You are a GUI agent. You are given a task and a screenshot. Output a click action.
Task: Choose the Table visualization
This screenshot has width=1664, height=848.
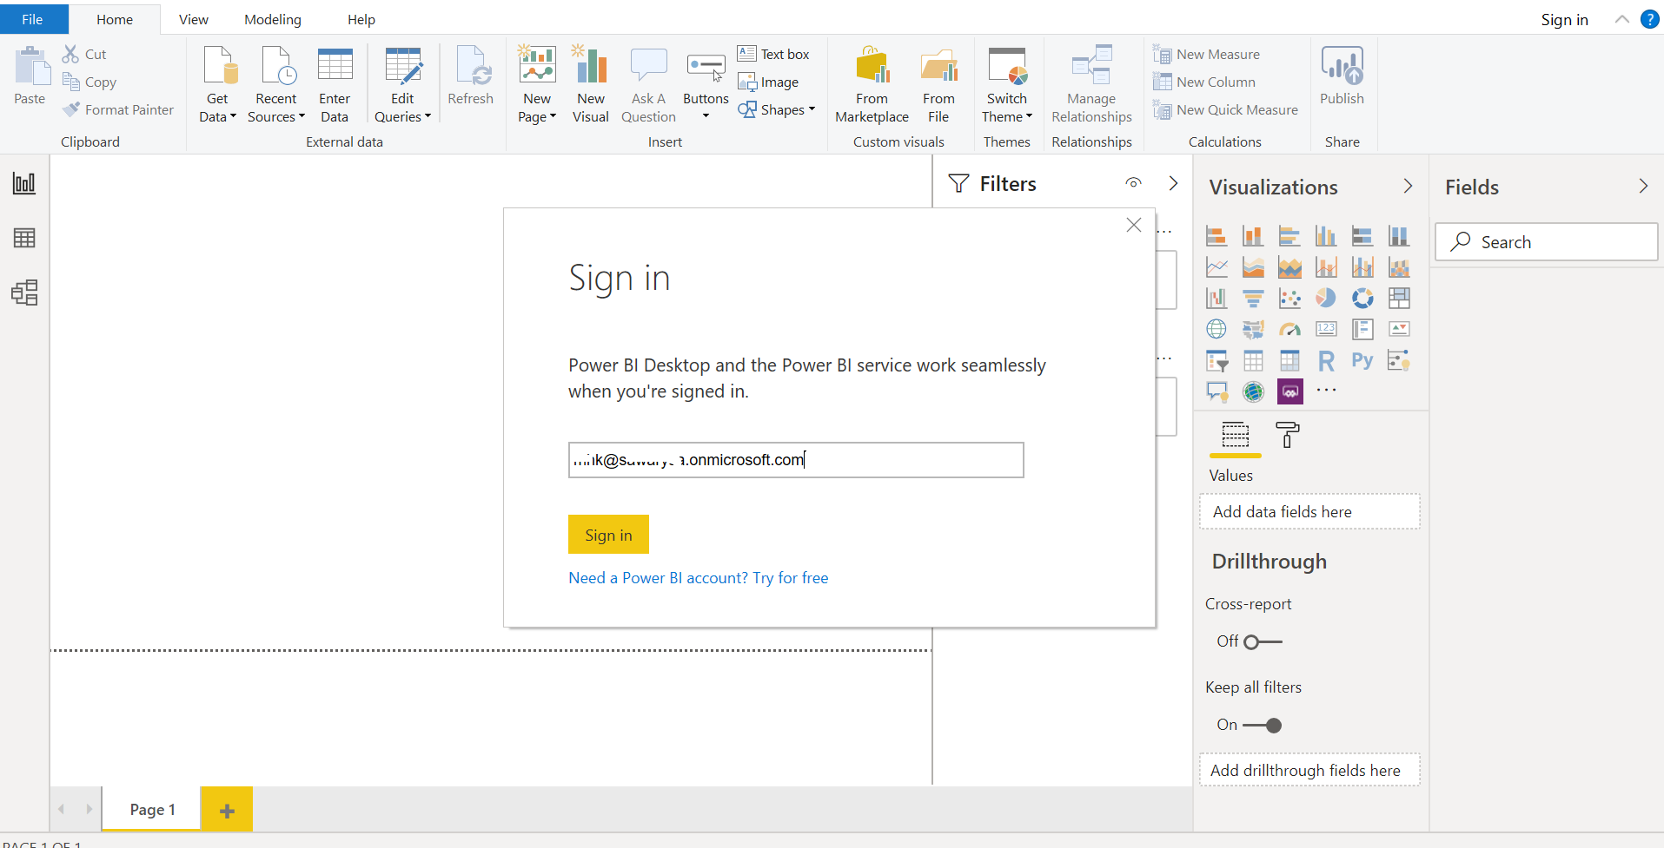tap(1253, 360)
